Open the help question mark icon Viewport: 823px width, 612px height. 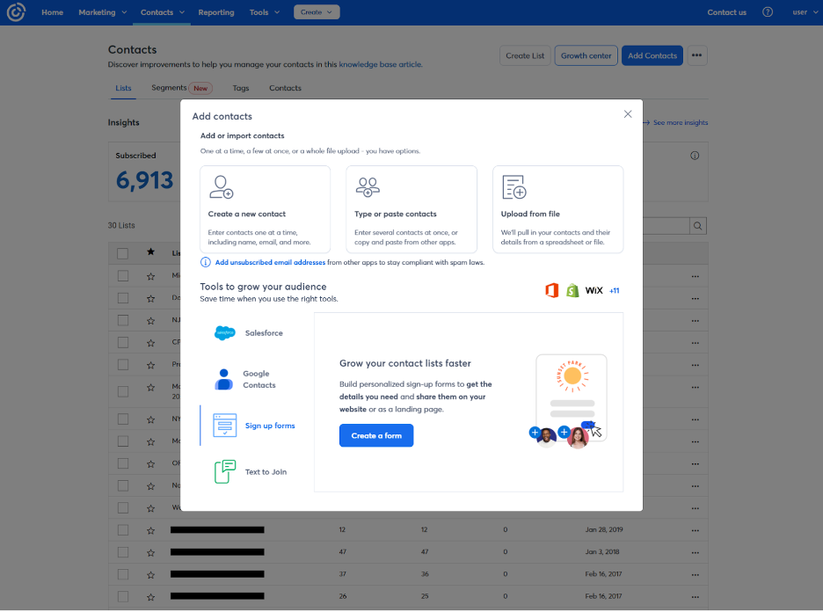(x=767, y=12)
